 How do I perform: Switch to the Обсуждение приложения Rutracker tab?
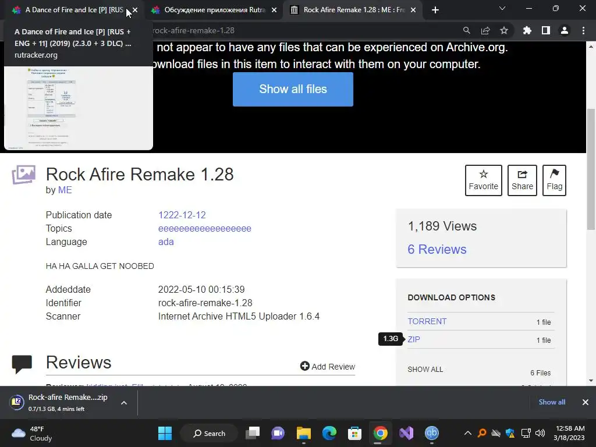click(x=214, y=10)
